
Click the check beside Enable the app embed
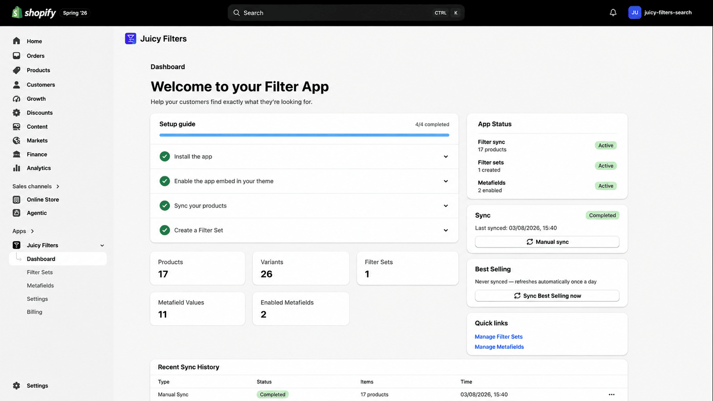(165, 181)
